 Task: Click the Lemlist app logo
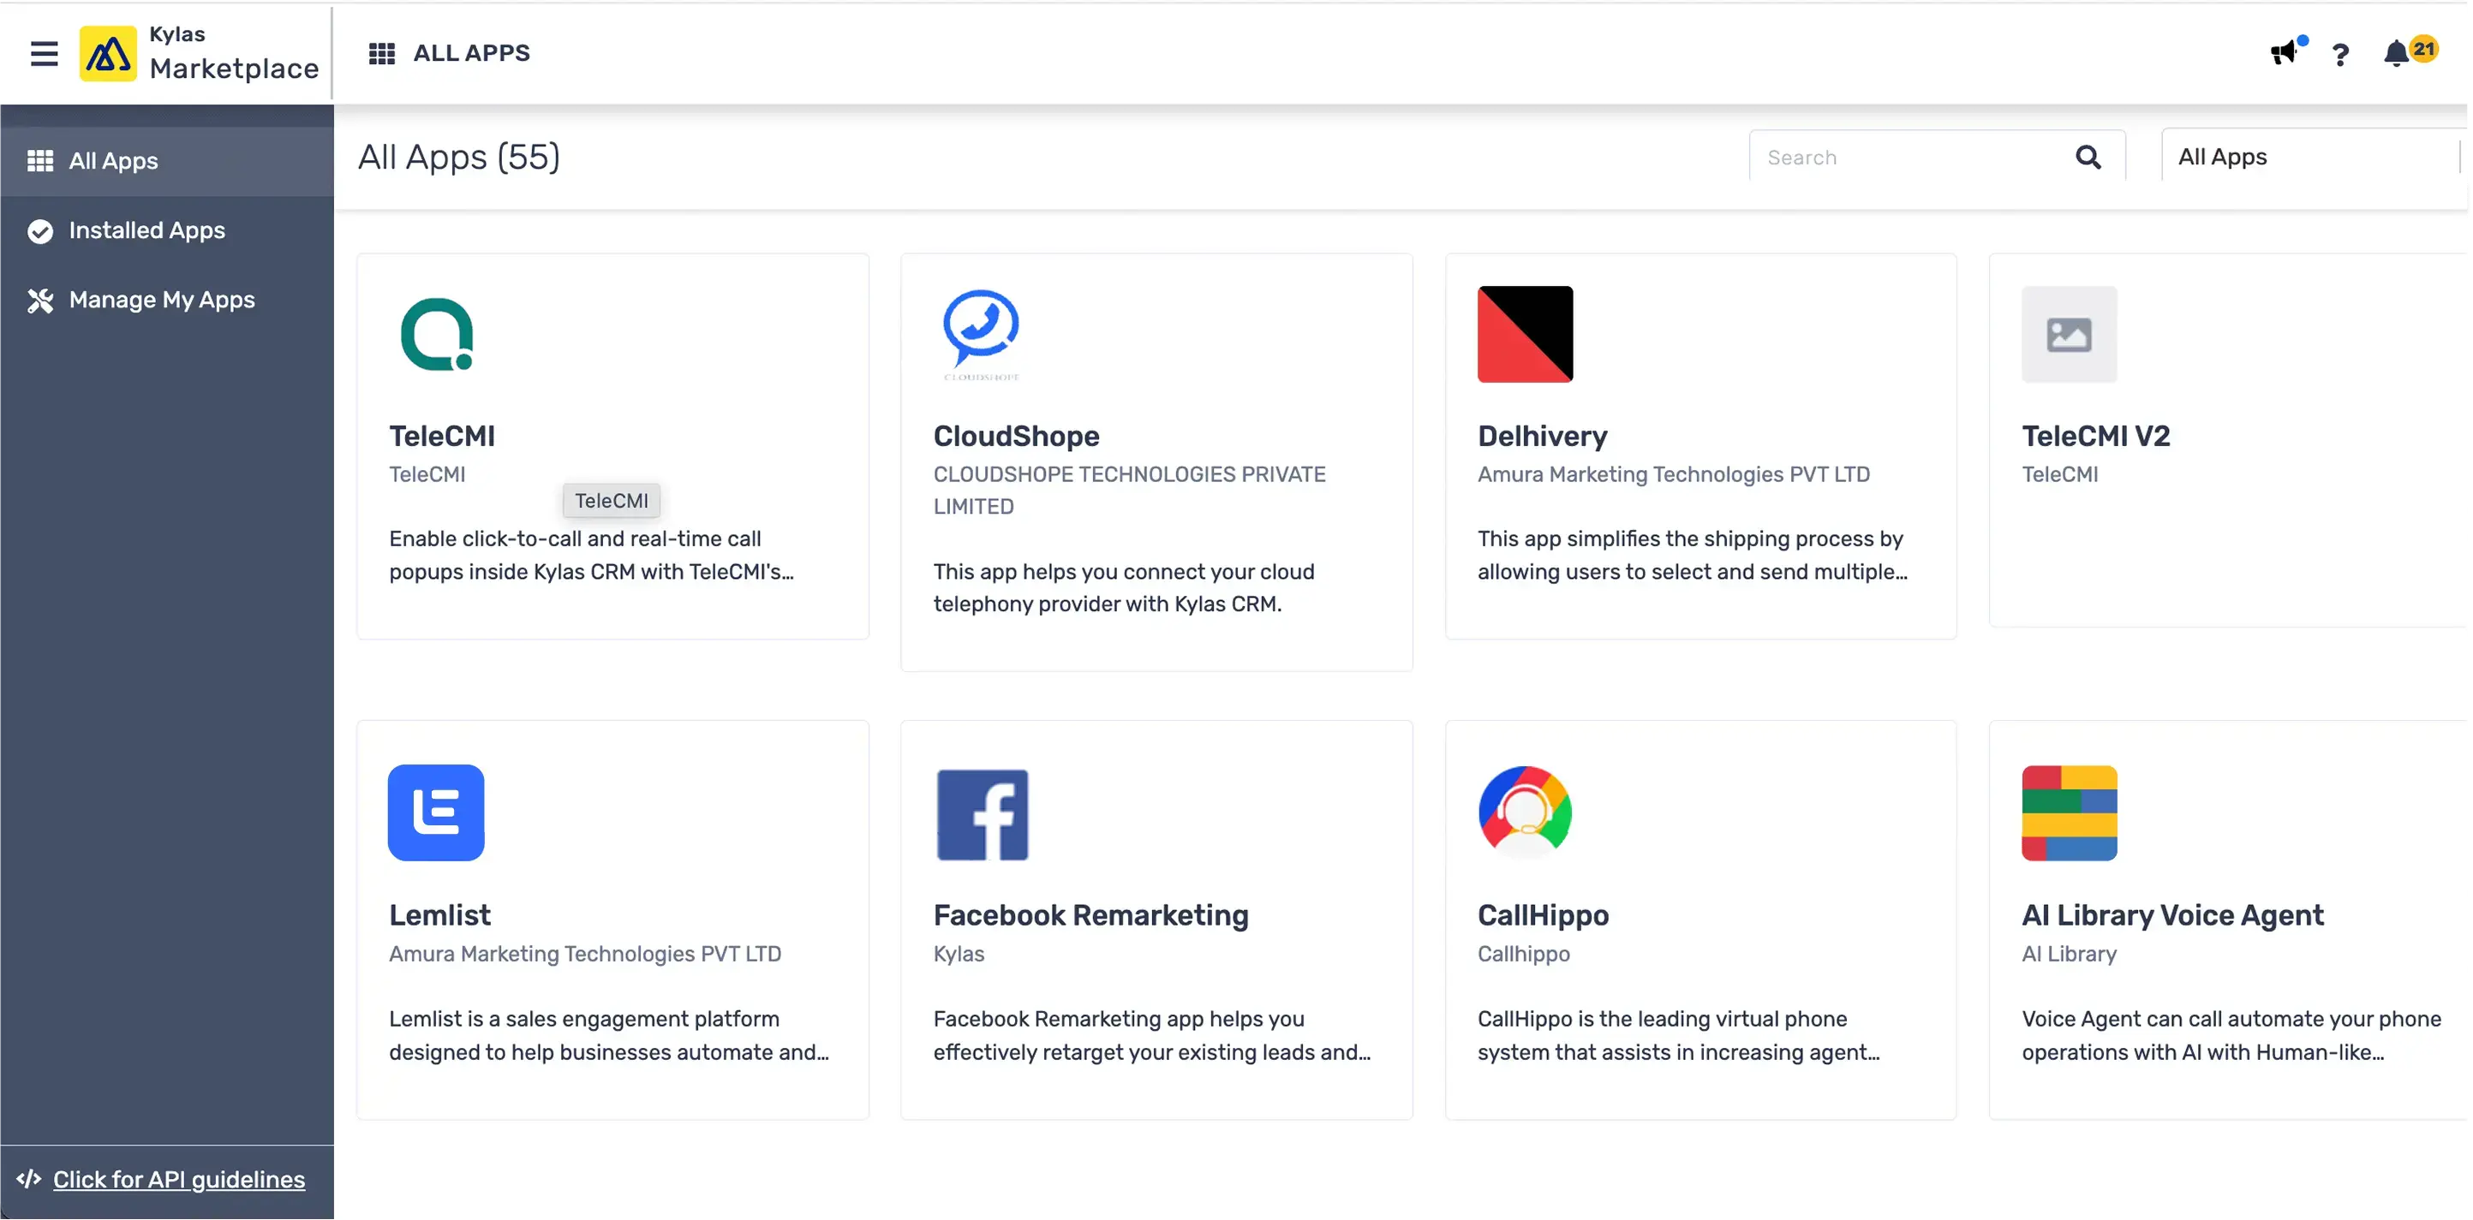click(436, 812)
